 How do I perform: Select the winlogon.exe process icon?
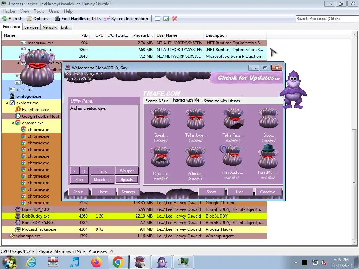[x=12, y=96]
